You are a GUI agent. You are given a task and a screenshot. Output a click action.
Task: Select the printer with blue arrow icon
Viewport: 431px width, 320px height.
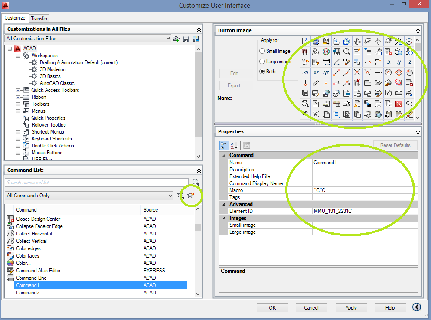point(409,93)
